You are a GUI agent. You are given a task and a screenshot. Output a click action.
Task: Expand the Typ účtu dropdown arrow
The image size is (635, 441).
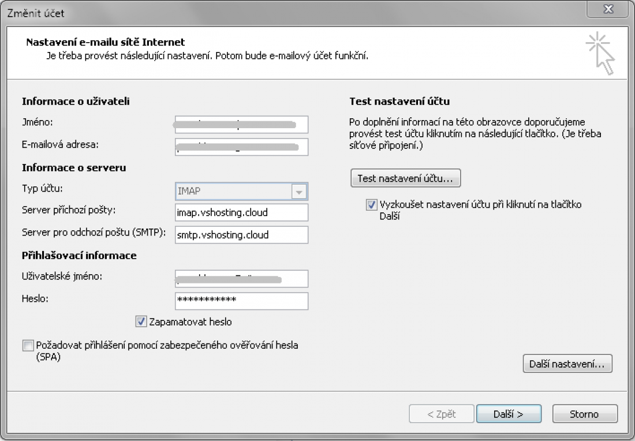299,191
